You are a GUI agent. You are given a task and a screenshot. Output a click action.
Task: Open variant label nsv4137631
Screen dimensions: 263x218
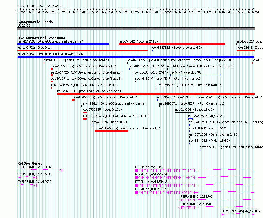coord(51,54)
